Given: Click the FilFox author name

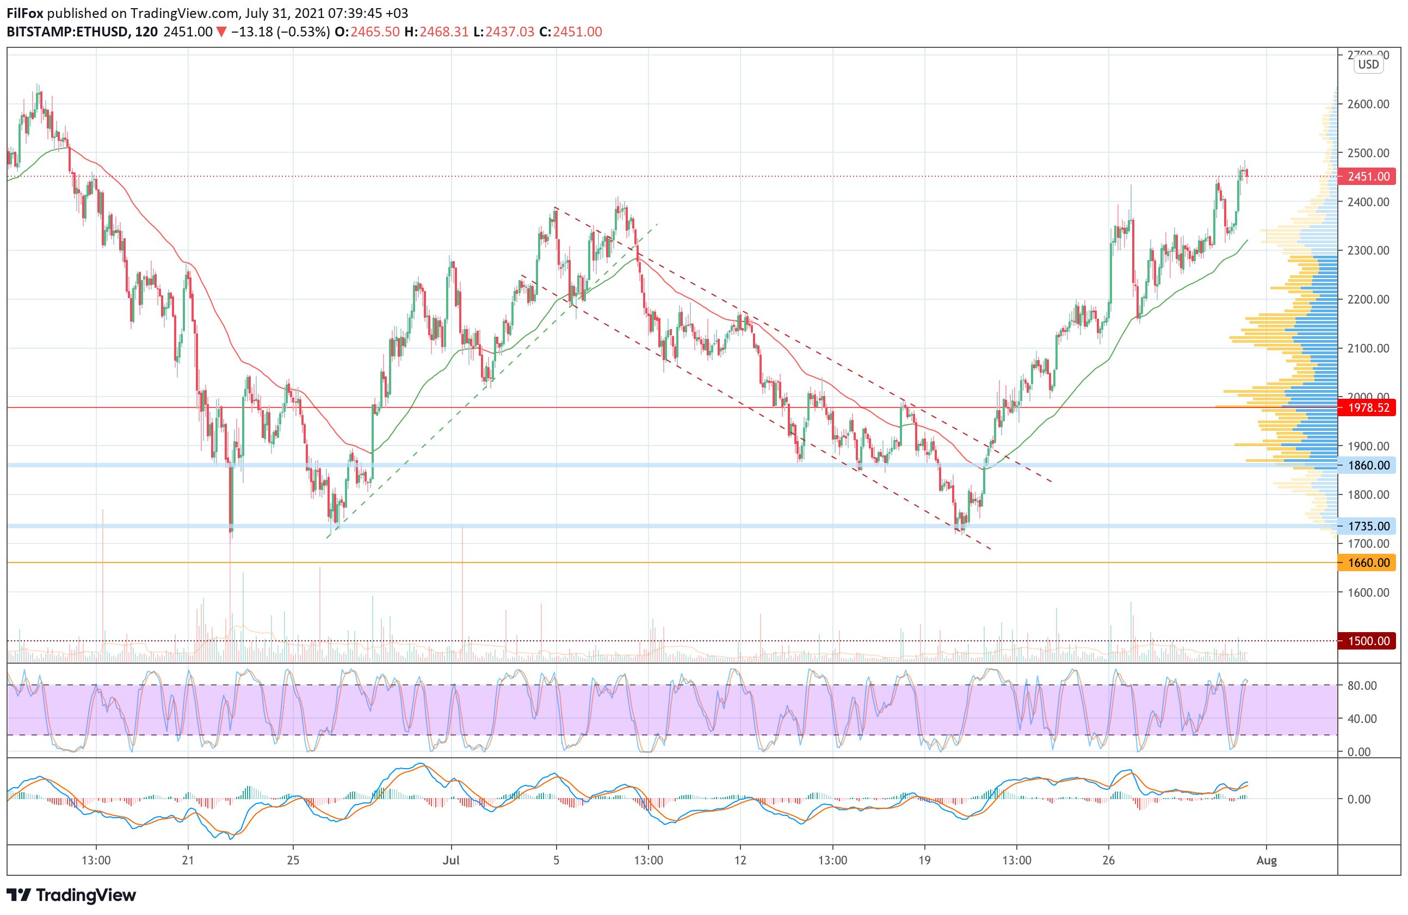Looking at the screenshot, I should [x=25, y=13].
